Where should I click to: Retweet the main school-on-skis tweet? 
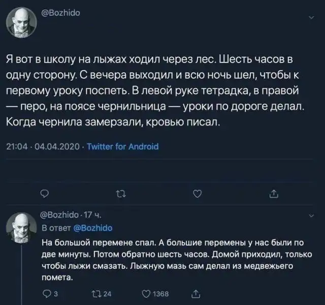(120, 192)
